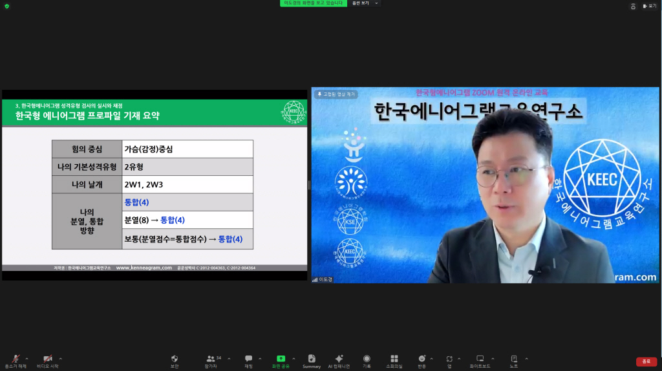Click the '분열(8) → 통합(4)' cell
The width and height of the screenshot is (662, 371).
(187, 220)
